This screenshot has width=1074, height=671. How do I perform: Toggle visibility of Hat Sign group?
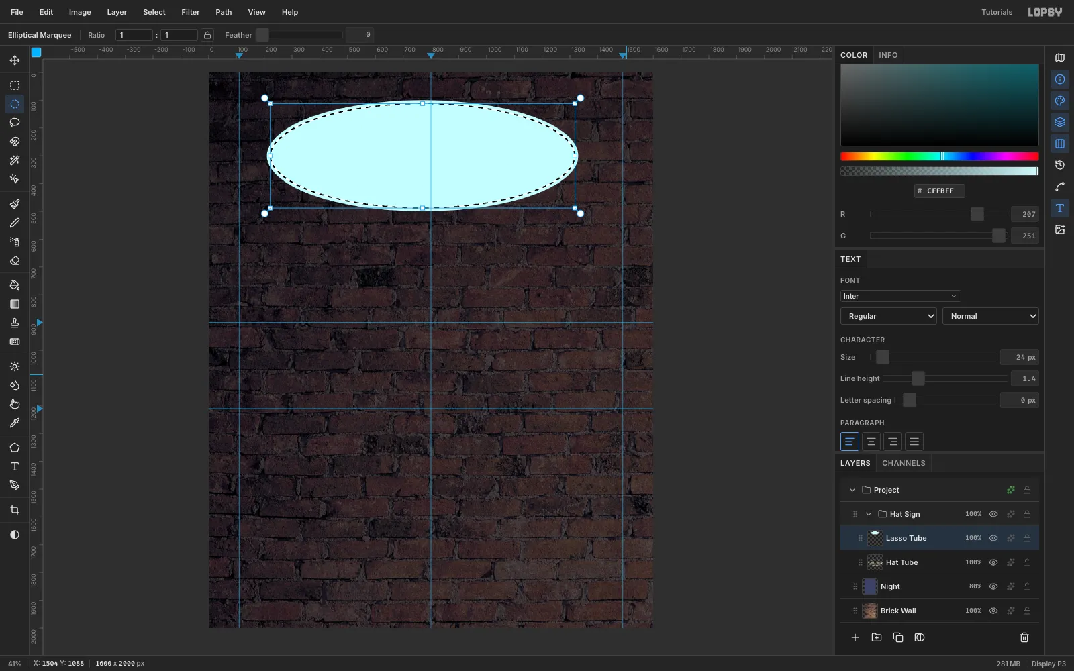pyautogui.click(x=993, y=514)
